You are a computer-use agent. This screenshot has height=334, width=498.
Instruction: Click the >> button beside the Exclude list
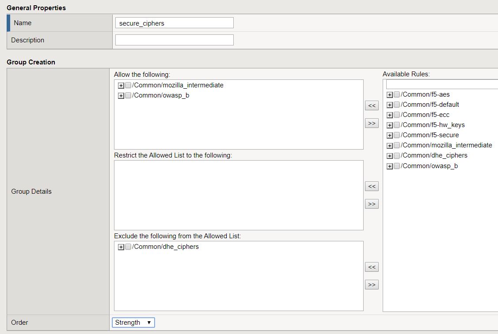(x=371, y=285)
